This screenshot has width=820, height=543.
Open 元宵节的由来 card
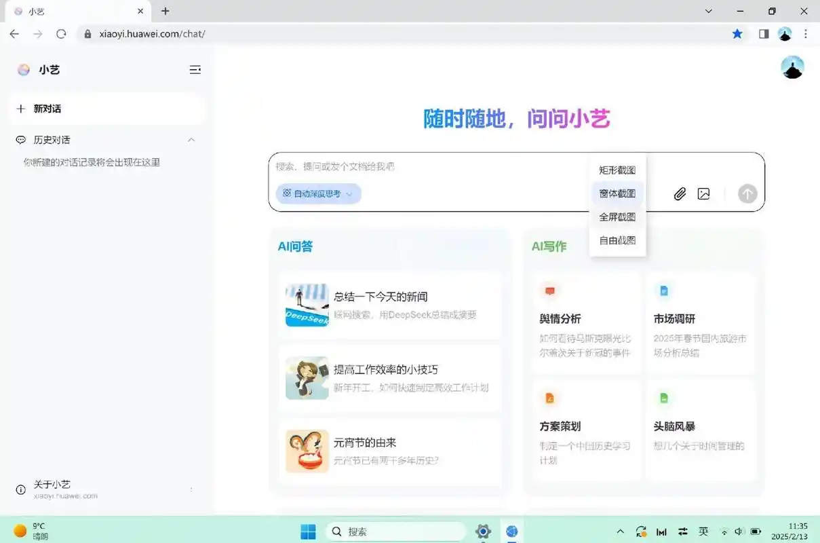[390, 451]
